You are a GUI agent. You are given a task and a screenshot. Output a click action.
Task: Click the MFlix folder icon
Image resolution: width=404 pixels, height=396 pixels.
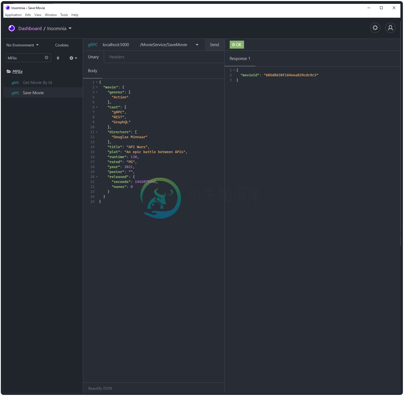9,71
